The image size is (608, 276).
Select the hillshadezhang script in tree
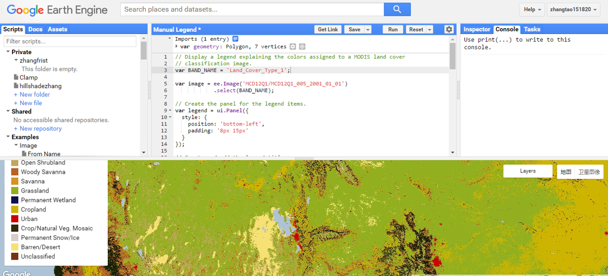click(41, 86)
